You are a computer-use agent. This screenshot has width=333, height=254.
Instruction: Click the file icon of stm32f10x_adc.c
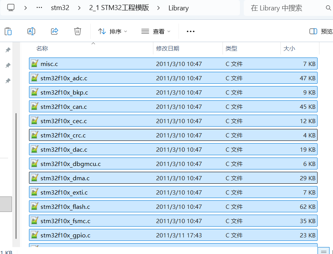34,78
